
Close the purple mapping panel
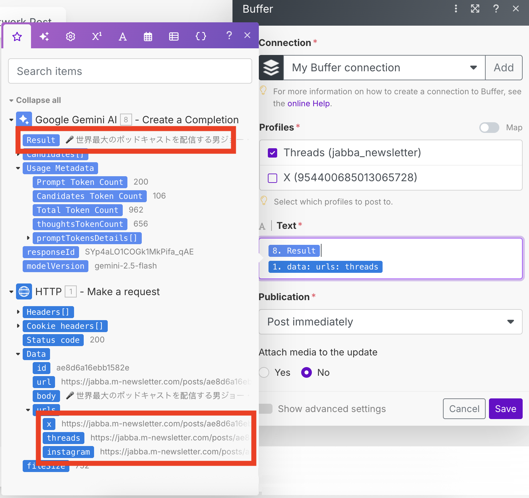247,35
